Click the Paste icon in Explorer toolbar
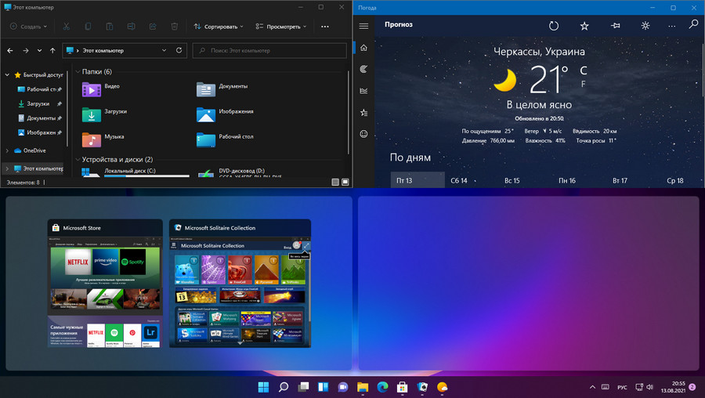The width and height of the screenshot is (705, 398). point(109,27)
